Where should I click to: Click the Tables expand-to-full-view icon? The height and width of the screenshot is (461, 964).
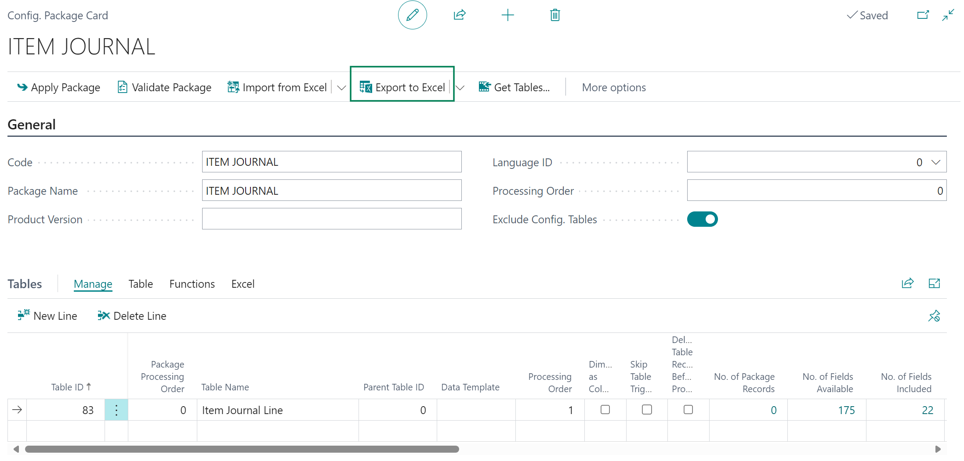tap(934, 283)
